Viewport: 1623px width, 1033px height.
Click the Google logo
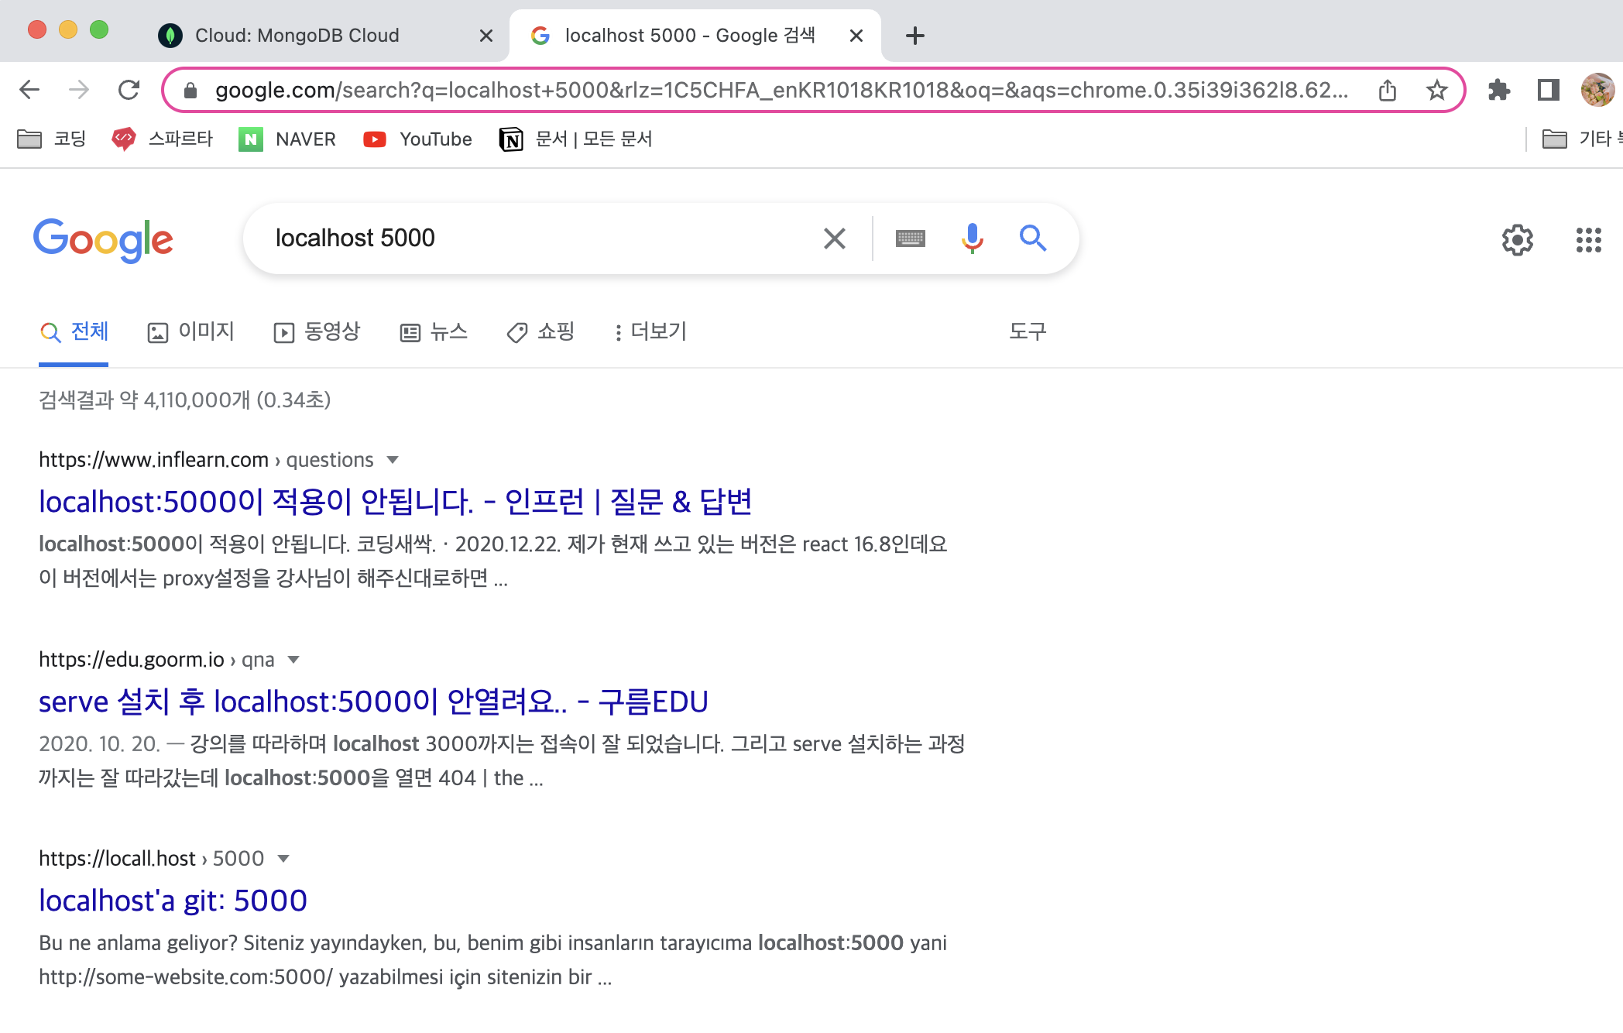[x=103, y=240]
